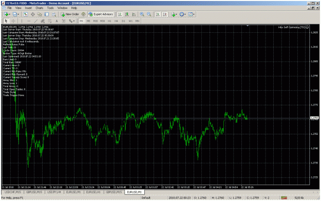Switch to D1 daily timeframe

point(123,21)
